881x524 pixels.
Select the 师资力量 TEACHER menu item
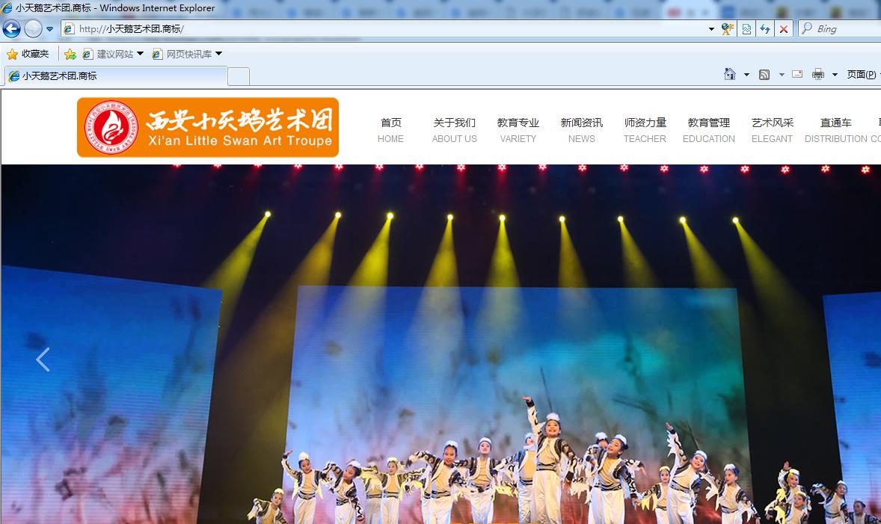pyautogui.click(x=644, y=129)
